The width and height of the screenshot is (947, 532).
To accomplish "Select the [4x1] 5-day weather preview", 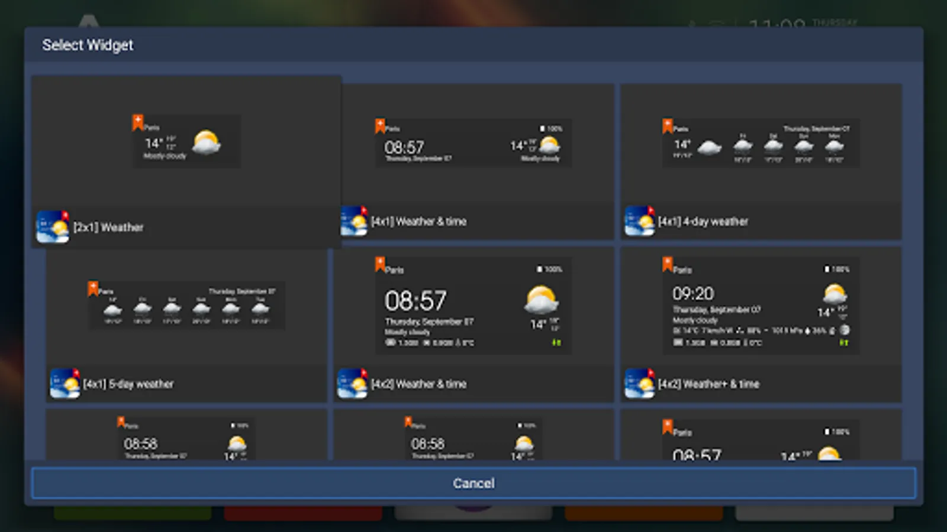I will coord(186,306).
